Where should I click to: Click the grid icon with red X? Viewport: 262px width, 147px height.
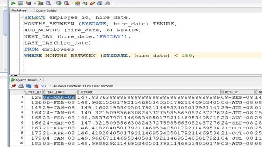click(x=36, y=86)
